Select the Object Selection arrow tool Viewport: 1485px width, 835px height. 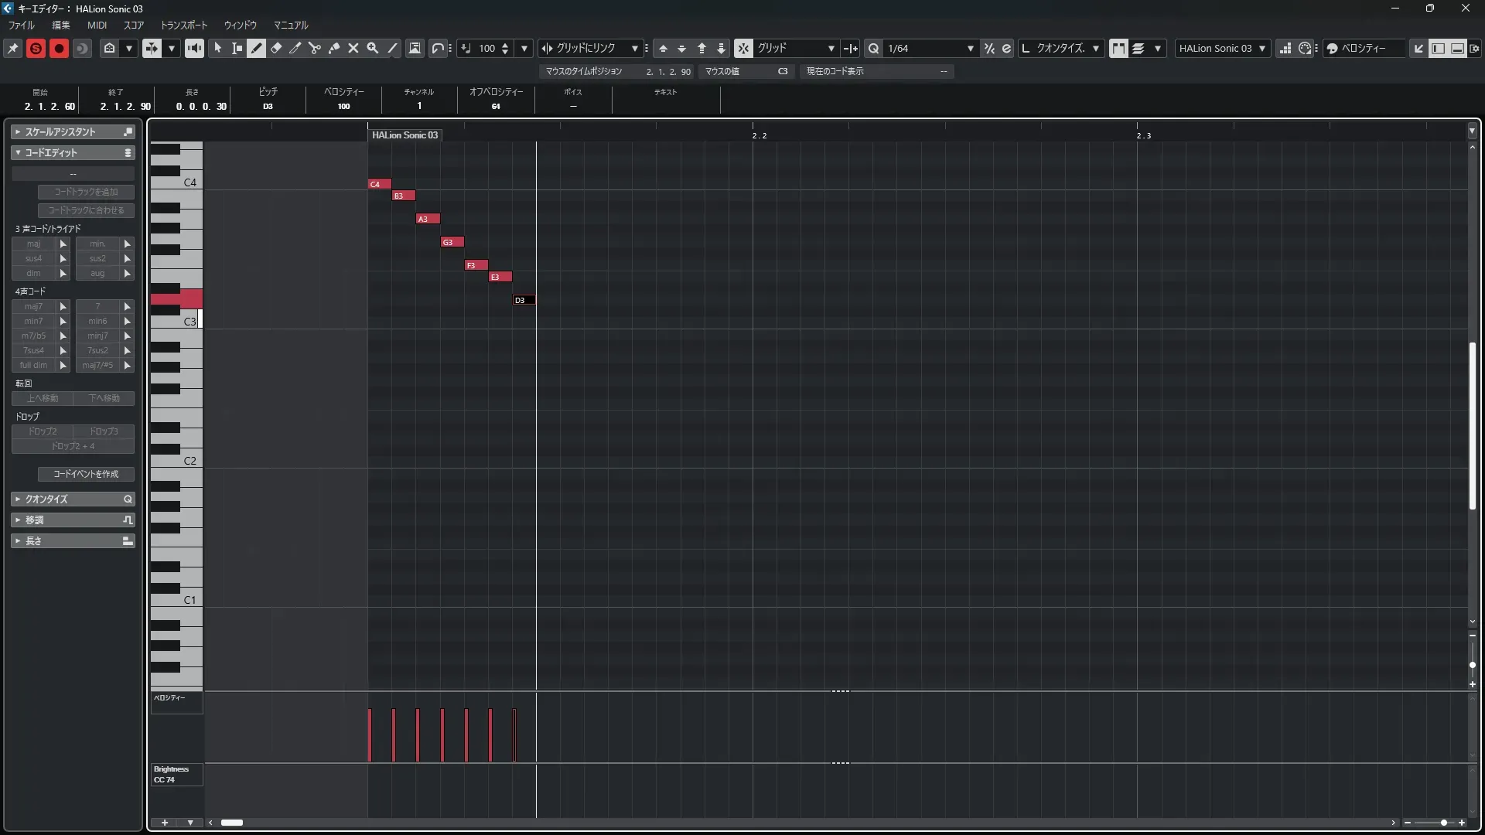[218, 48]
